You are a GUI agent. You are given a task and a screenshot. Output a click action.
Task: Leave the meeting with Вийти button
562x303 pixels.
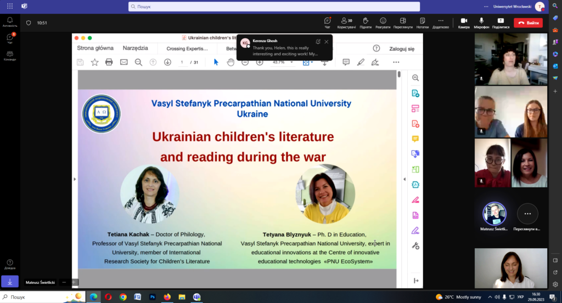(528, 23)
